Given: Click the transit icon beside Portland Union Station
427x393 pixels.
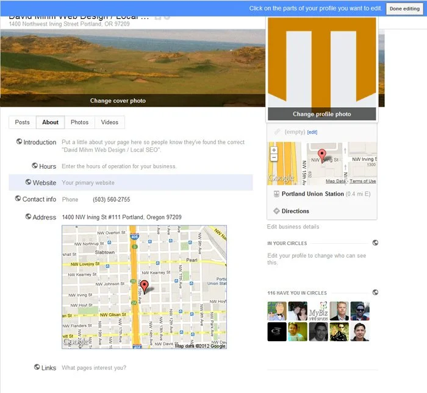Looking at the screenshot, I should click(x=276, y=194).
